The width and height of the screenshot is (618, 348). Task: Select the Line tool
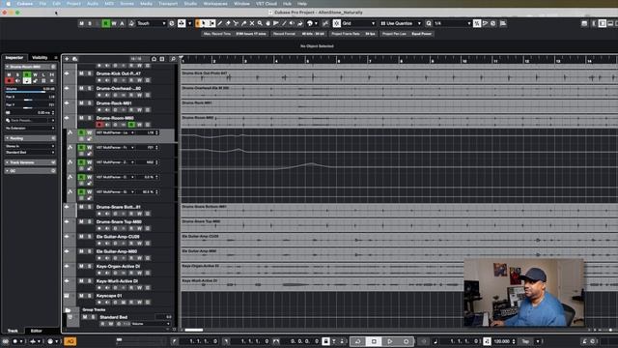284,23
